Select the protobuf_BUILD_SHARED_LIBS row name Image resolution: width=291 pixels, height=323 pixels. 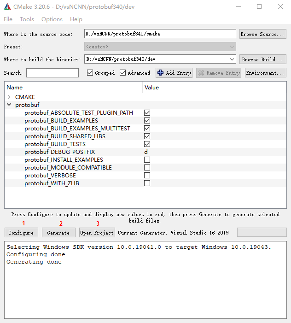(65, 136)
